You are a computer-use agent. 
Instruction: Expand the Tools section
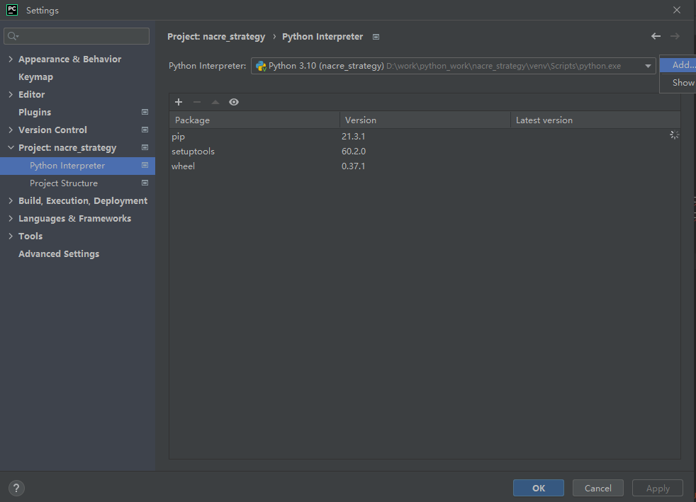coord(11,236)
